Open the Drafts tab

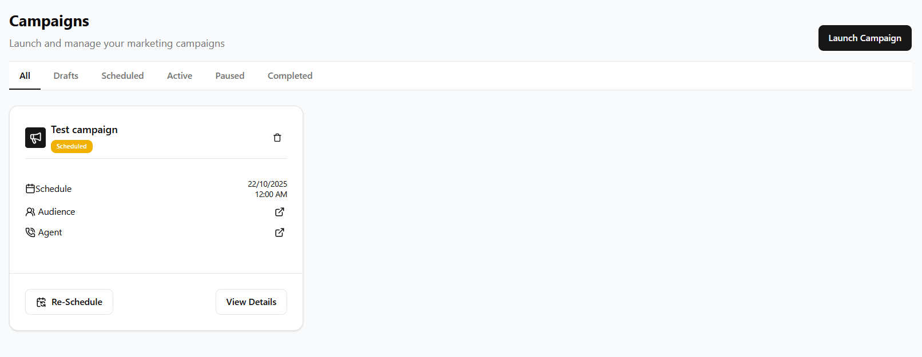pyautogui.click(x=66, y=75)
